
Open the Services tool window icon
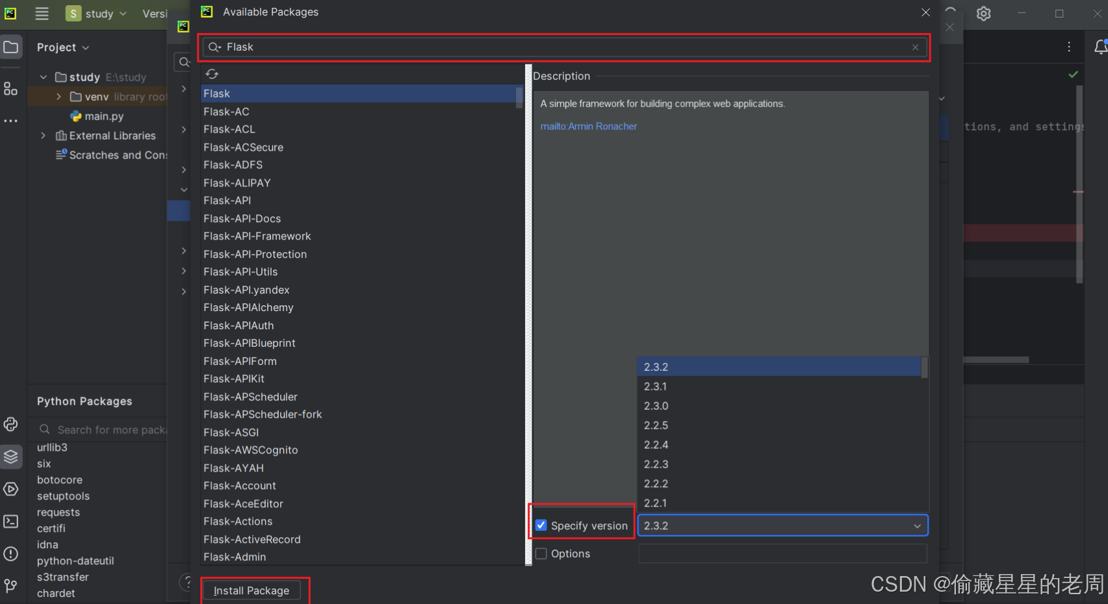tap(11, 489)
